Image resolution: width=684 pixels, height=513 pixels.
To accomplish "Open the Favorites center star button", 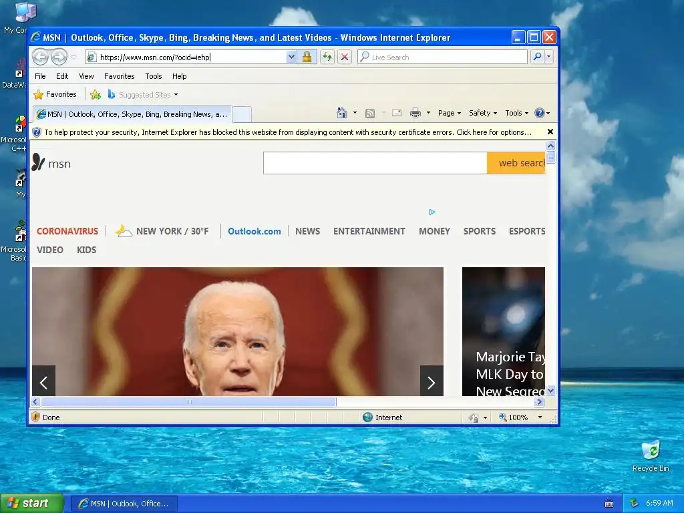I will coord(55,94).
